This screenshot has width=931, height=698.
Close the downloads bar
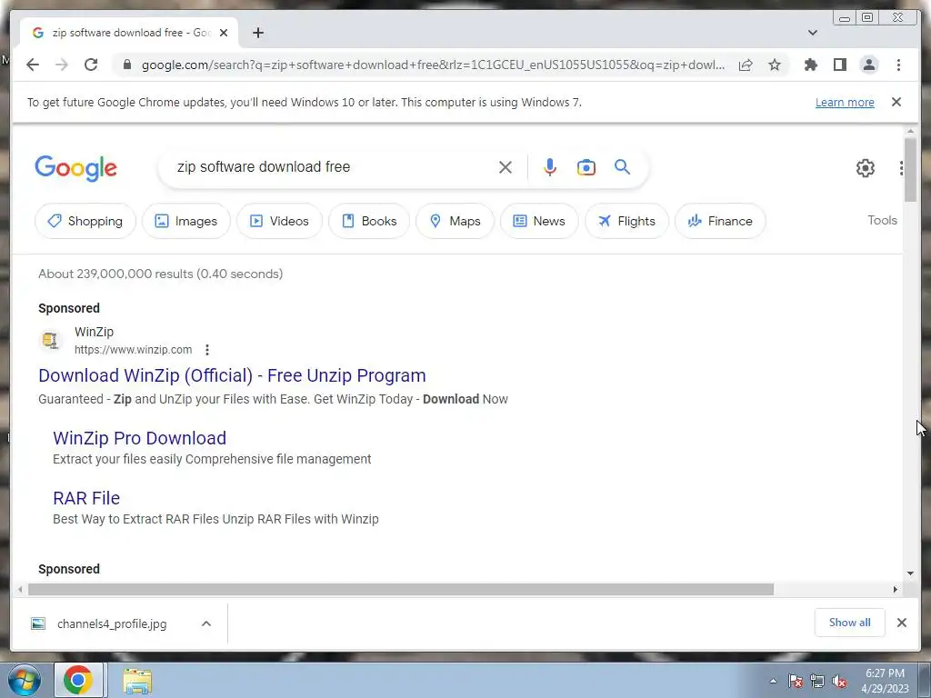pyautogui.click(x=901, y=623)
